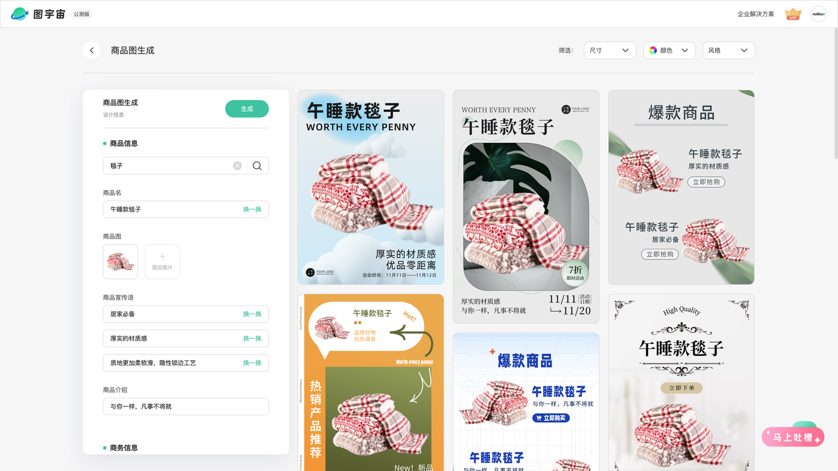
Task: Open the WORTH EVERY PENNY 7折 poster
Action: coord(526,206)
